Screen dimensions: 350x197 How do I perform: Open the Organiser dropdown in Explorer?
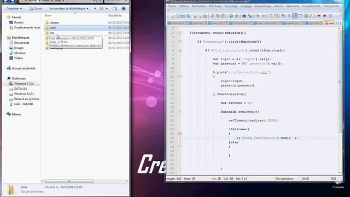tap(14, 9)
